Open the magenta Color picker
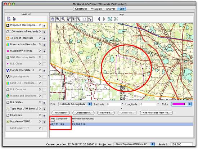This screenshot has width=198, height=149. (x=181, y=104)
